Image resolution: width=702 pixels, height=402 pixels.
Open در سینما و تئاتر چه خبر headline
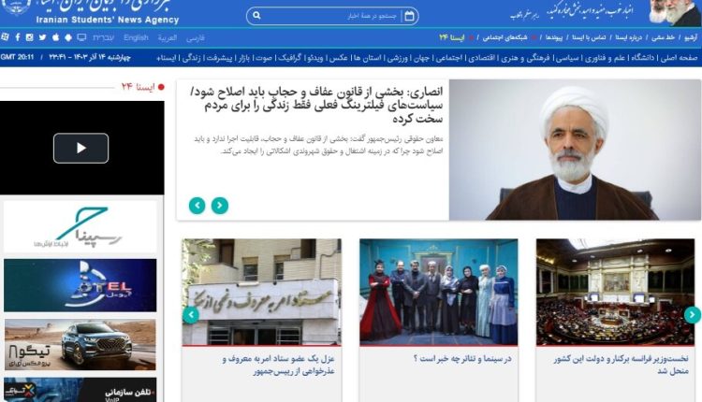pyautogui.click(x=462, y=359)
